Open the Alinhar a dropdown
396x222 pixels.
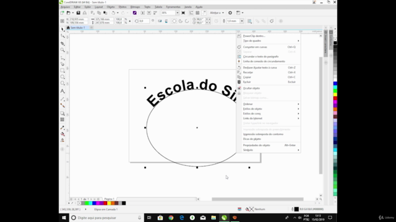(217, 13)
